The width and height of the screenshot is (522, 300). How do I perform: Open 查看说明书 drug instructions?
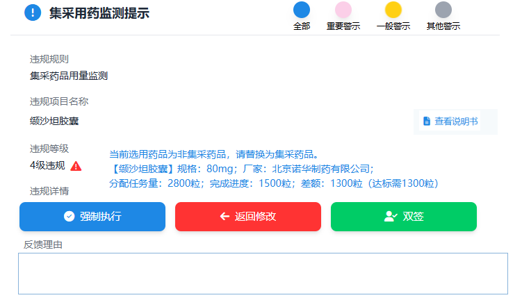(455, 122)
